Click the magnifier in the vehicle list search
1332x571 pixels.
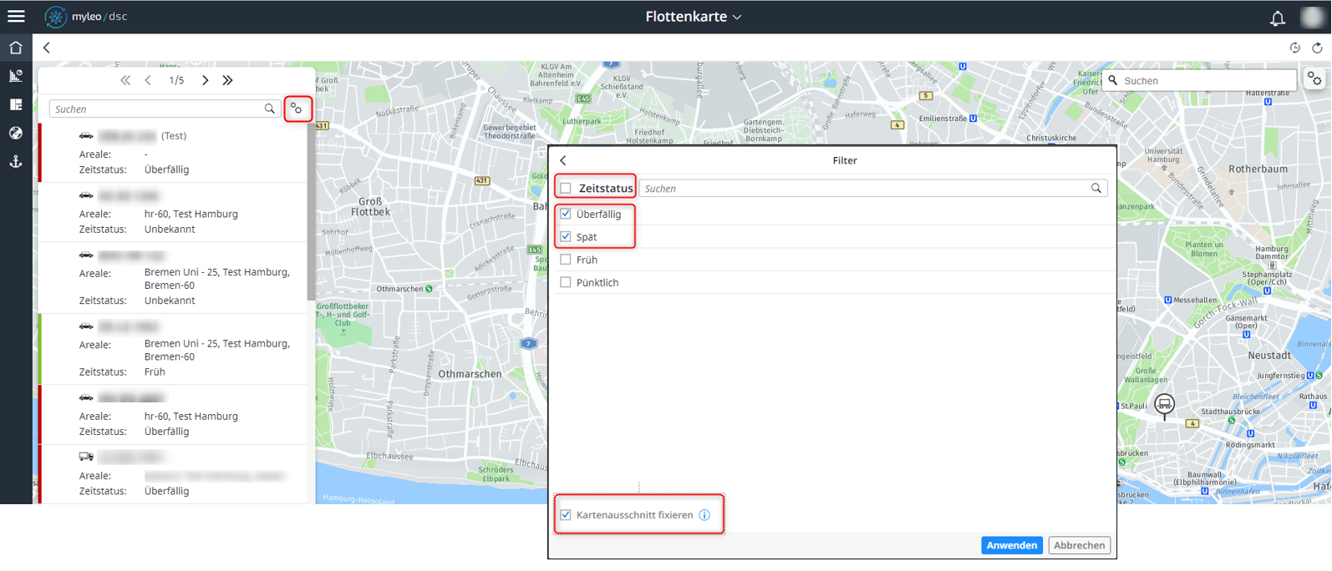coord(270,109)
